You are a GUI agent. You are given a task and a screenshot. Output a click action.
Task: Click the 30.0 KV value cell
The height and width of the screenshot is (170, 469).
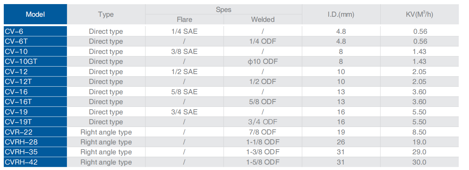click(x=420, y=162)
